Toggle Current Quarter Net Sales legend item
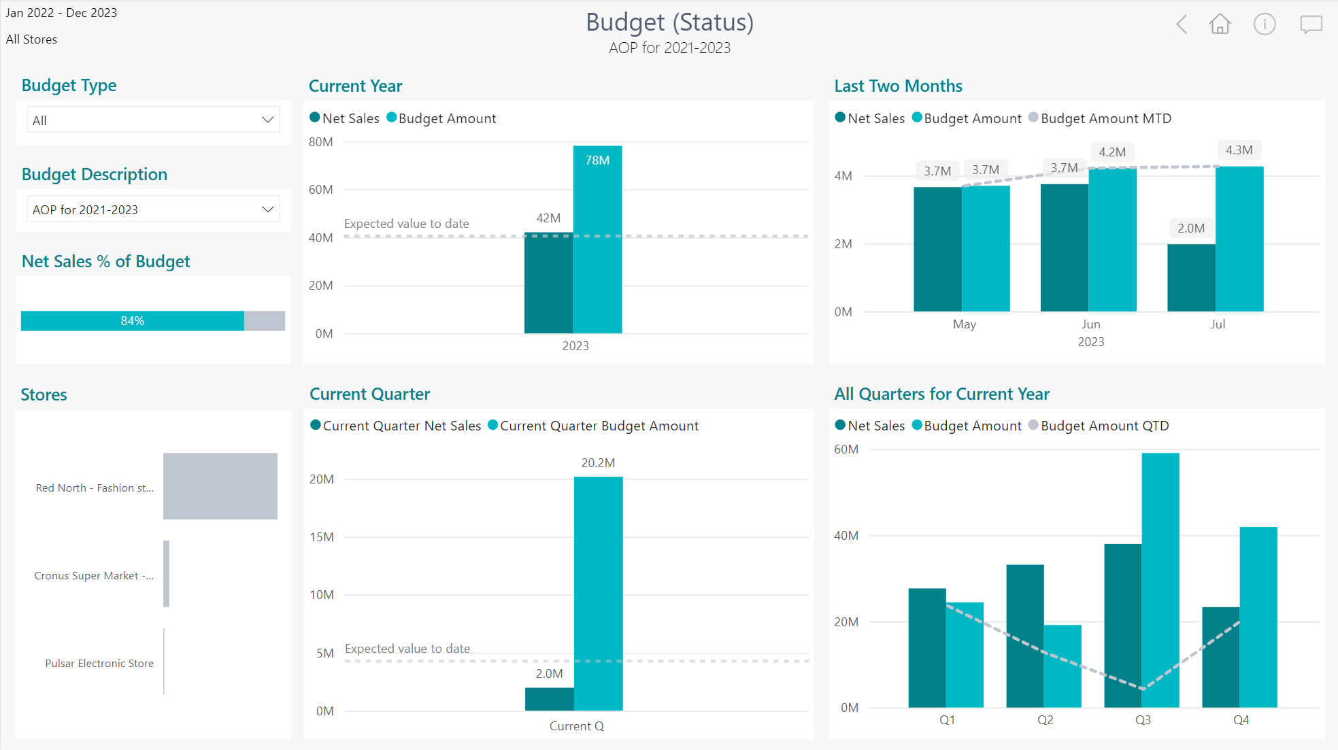The width and height of the screenshot is (1338, 750). tap(401, 426)
